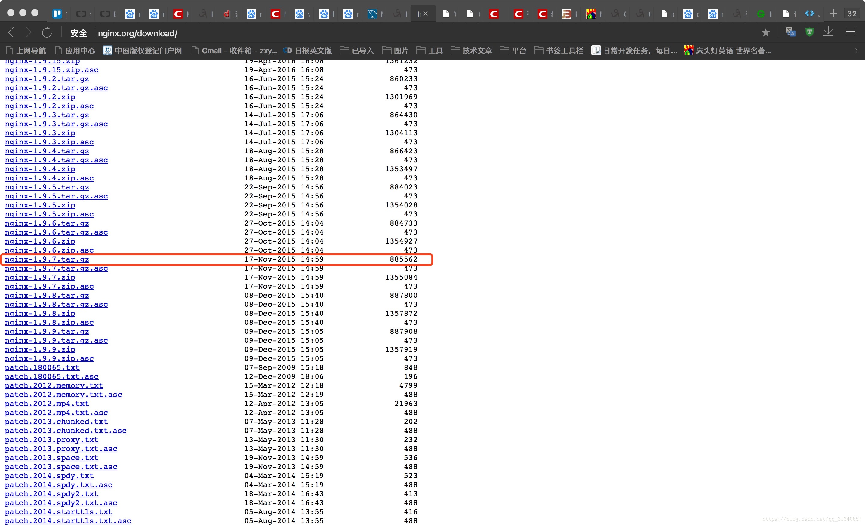Download nginx-1.9.2.zip
865x525 pixels.
[x=40, y=97]
